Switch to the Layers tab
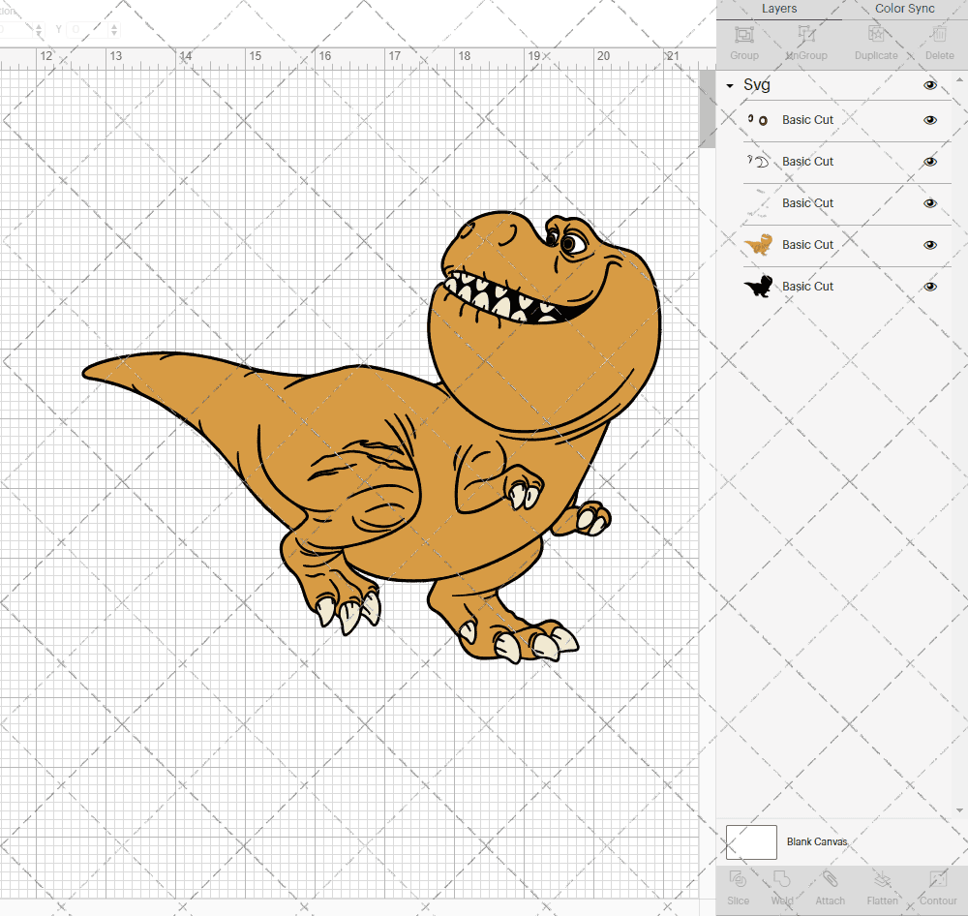 tap(778, 9)
